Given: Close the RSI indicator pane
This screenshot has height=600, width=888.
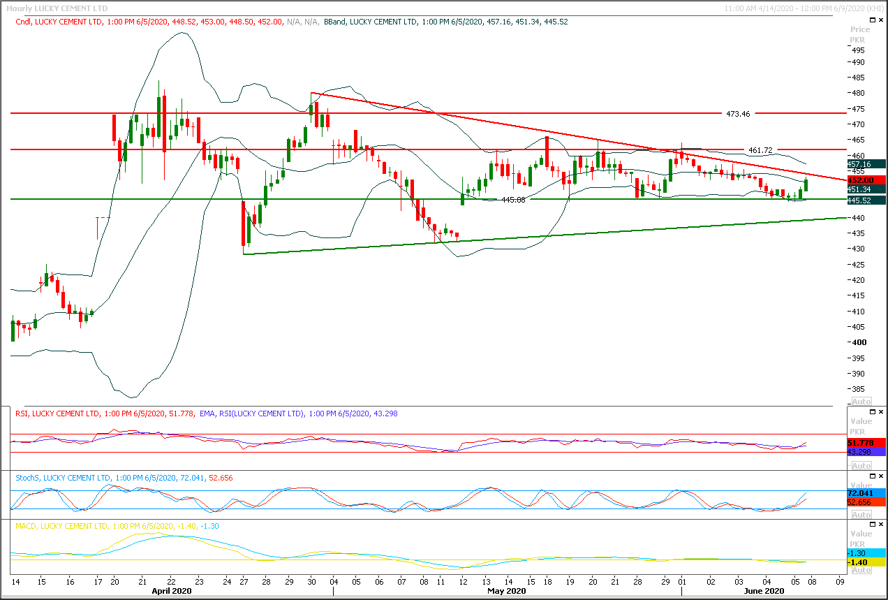Looking at the screenshot, I should coord(881,412).
